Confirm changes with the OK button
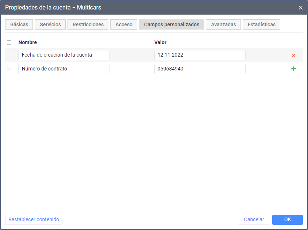This screenshot has width=308, height=230. point(288,219)
